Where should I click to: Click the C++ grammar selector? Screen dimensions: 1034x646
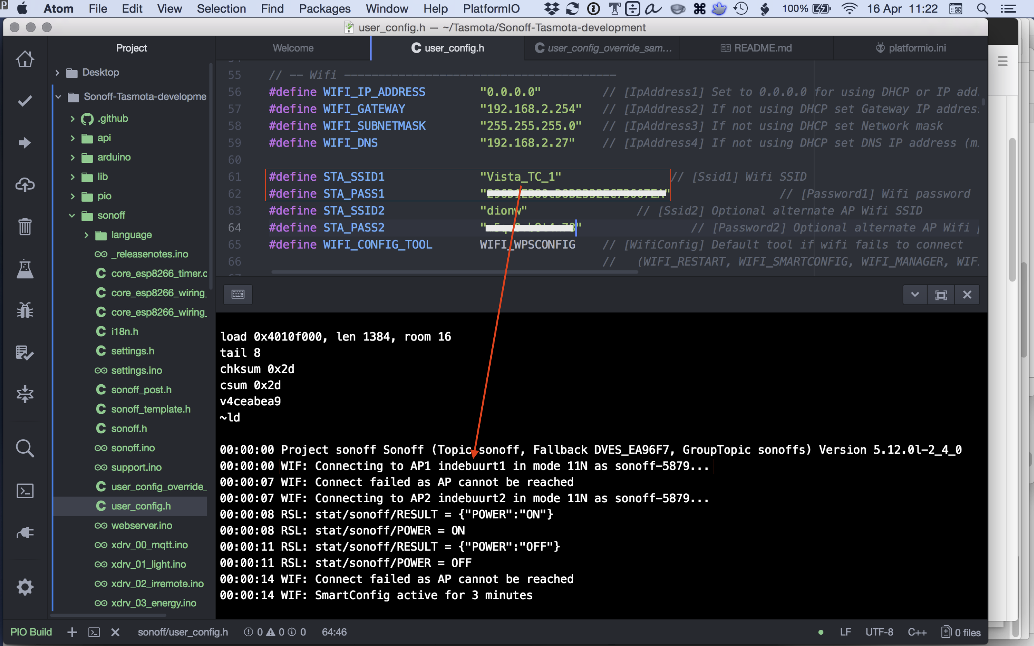click(x=917, y=632)
